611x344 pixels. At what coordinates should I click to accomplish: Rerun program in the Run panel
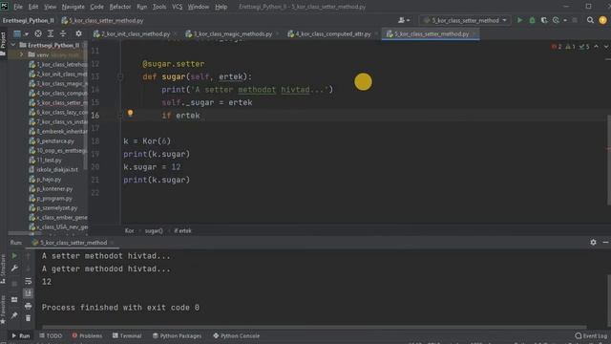[x=14, y=256]
